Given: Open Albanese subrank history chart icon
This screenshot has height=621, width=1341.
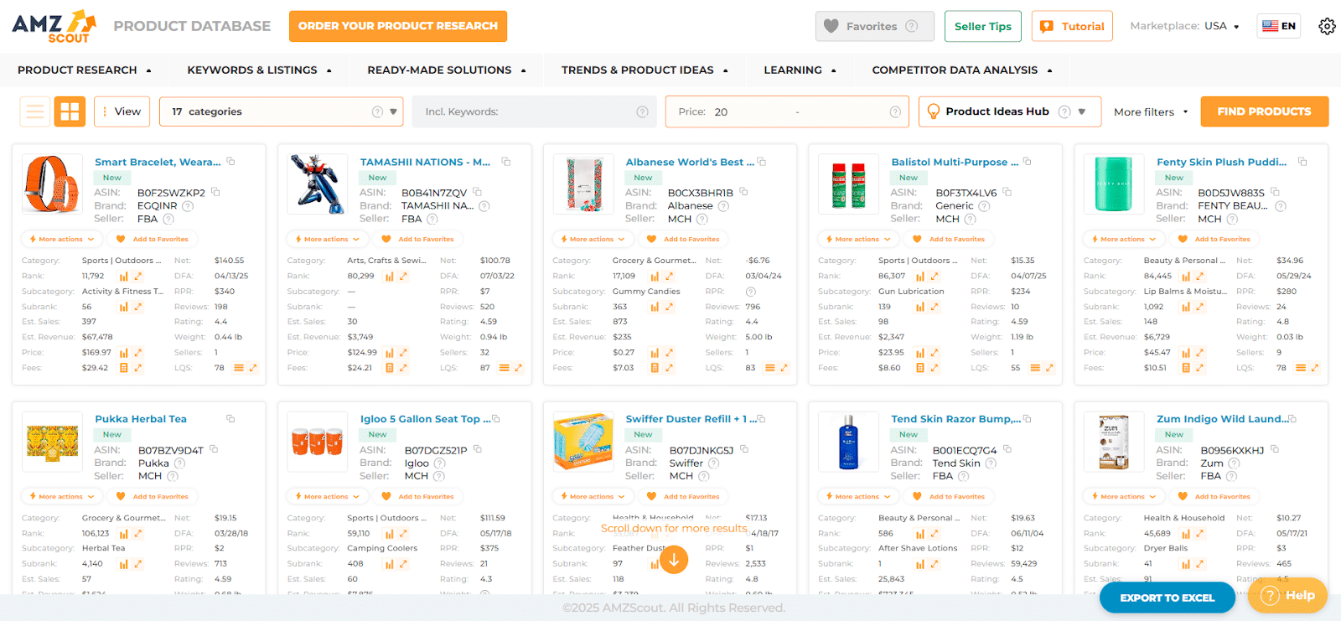Looking at the screenshot, I should pos(655,307).
